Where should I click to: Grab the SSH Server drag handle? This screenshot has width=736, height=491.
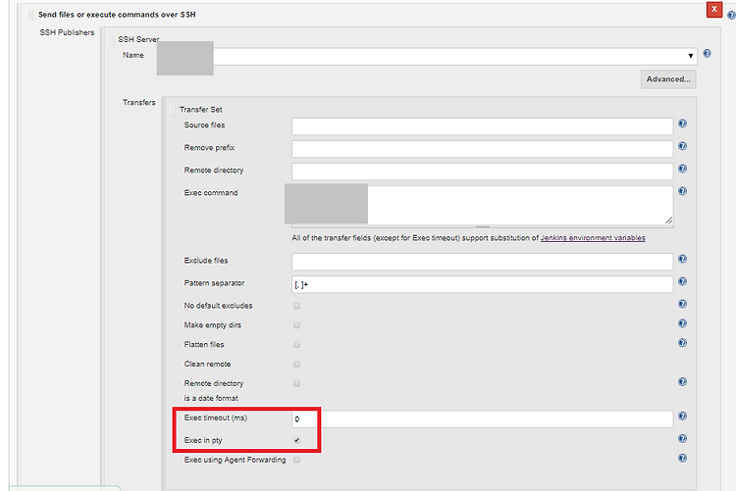click(x=111, y=39)
